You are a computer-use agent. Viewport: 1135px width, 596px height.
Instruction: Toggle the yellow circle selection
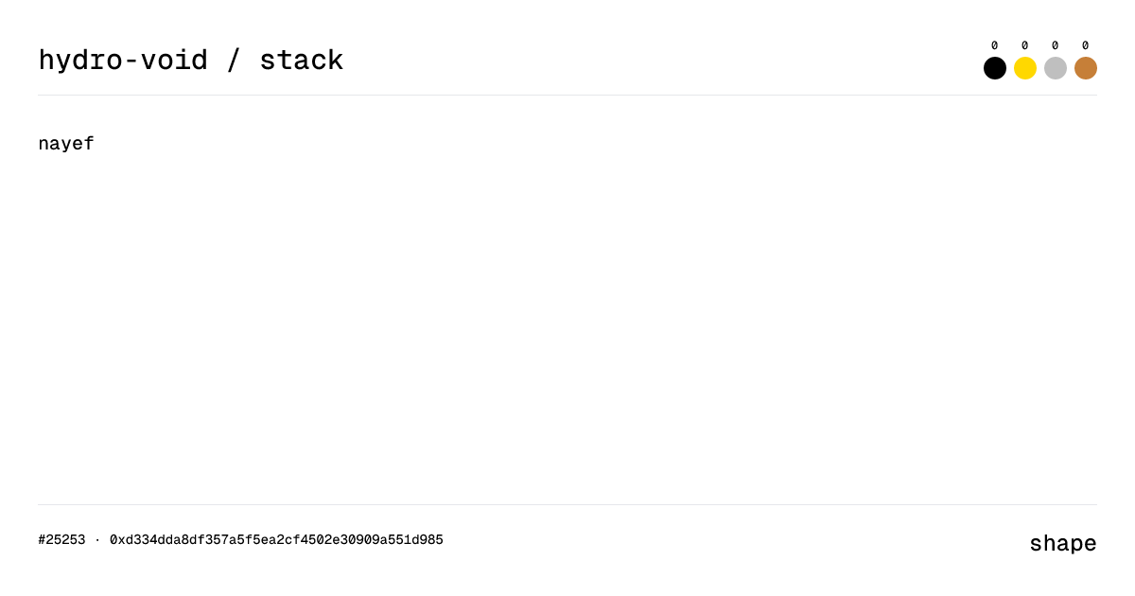[x=1025, y=68]
